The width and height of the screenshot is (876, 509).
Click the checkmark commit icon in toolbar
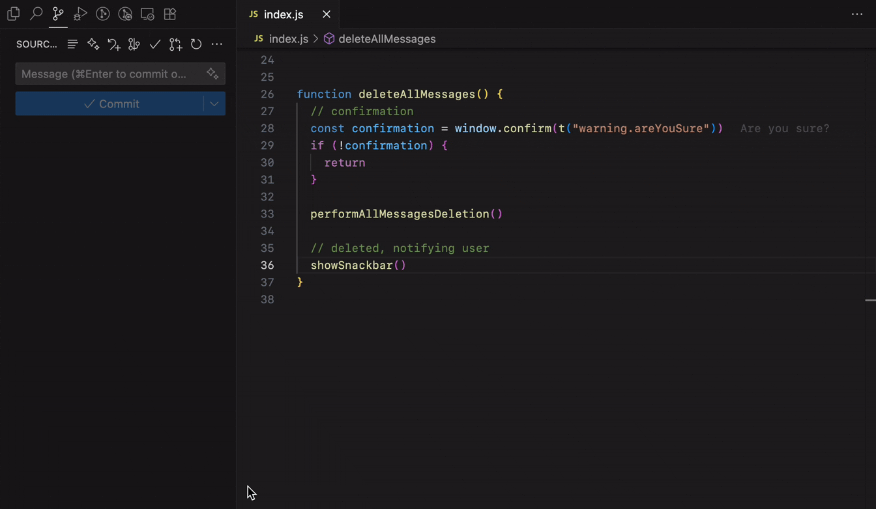[154, 44]
